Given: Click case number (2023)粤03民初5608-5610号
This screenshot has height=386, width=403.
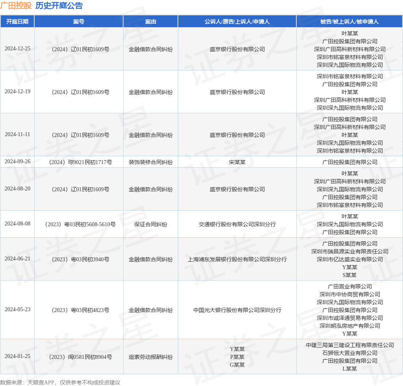Looking at the screenshot, I should click(80, 224).
